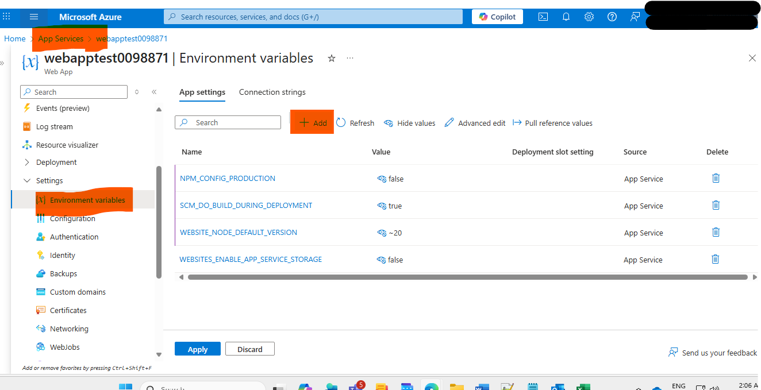761x390 pixels.
Task: Select Environment variables in the sidebar
Action: coord(87,200)
